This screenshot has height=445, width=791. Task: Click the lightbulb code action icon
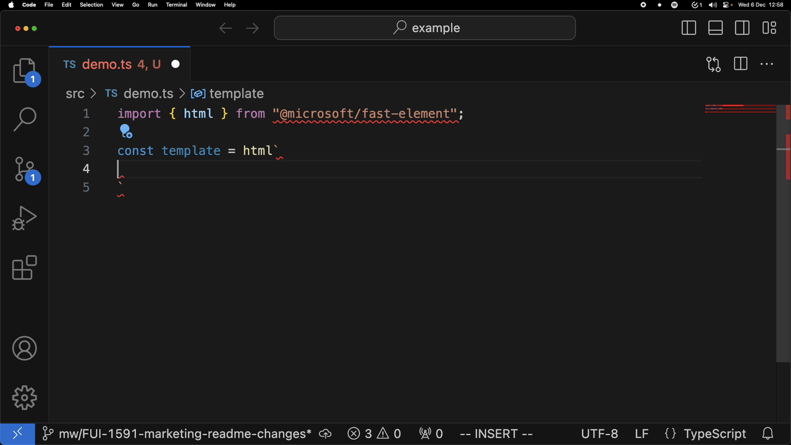125,130
